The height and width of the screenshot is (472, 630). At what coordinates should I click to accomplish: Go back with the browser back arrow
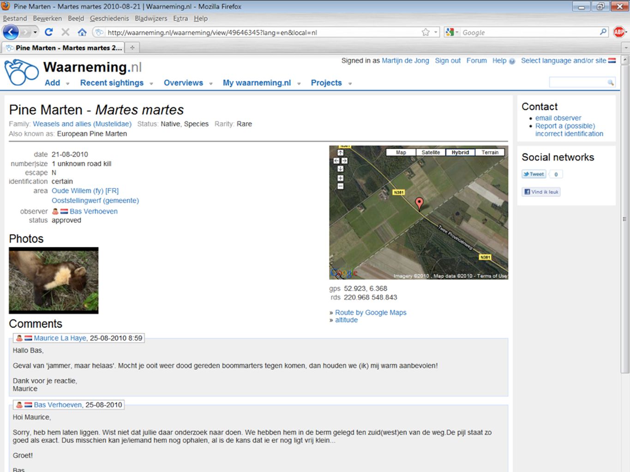(11, 32)
